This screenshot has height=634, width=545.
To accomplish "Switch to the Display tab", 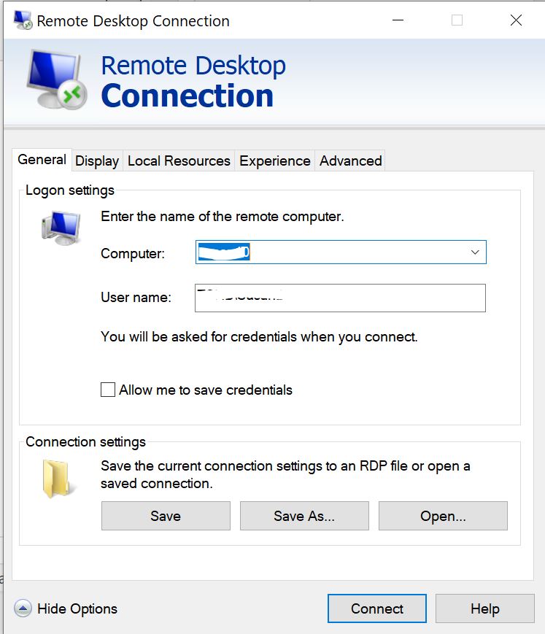I will 97,161.
